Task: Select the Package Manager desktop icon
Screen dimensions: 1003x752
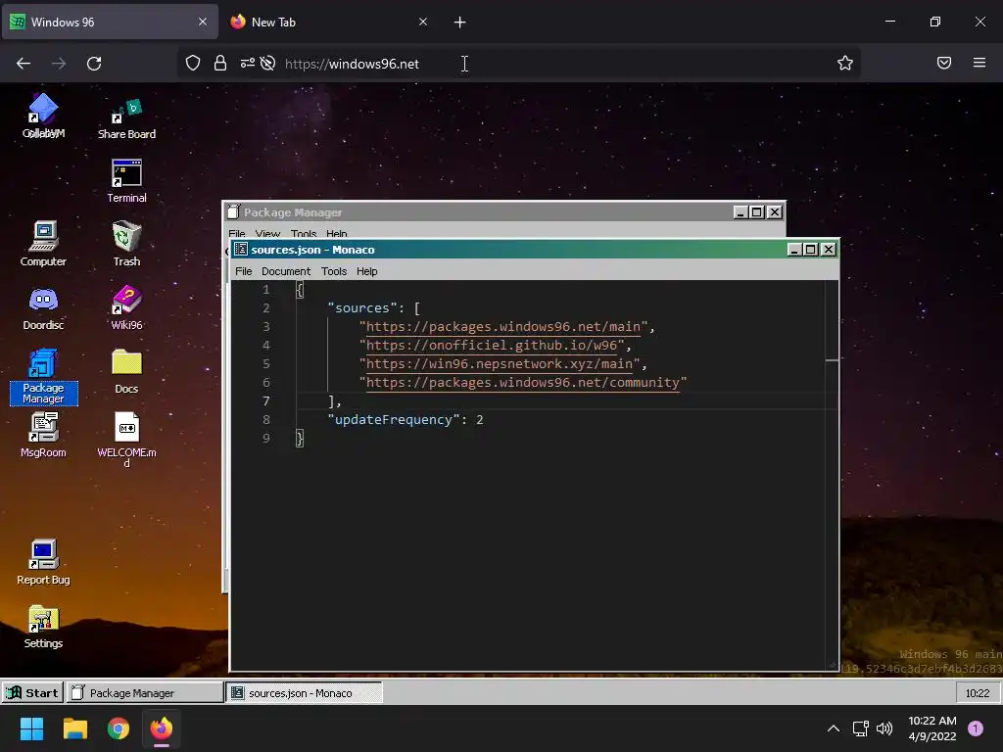Action: (43, 377)
